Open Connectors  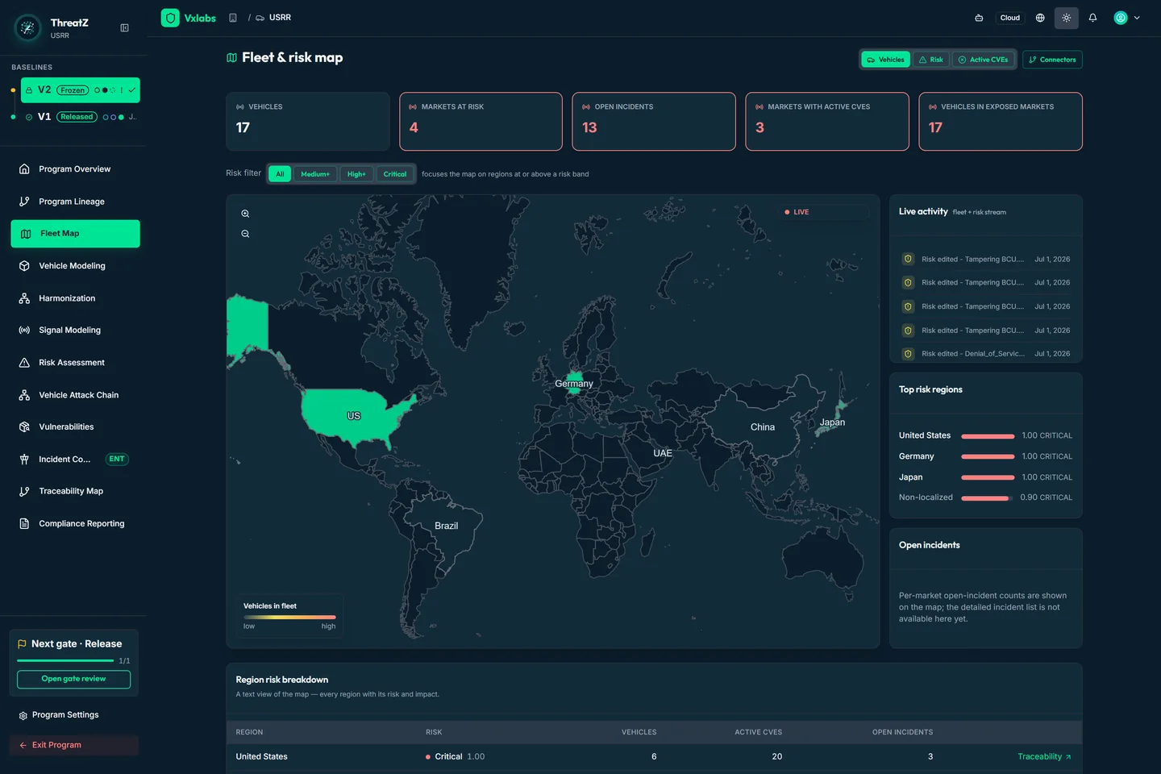[x=1052, y=60]
